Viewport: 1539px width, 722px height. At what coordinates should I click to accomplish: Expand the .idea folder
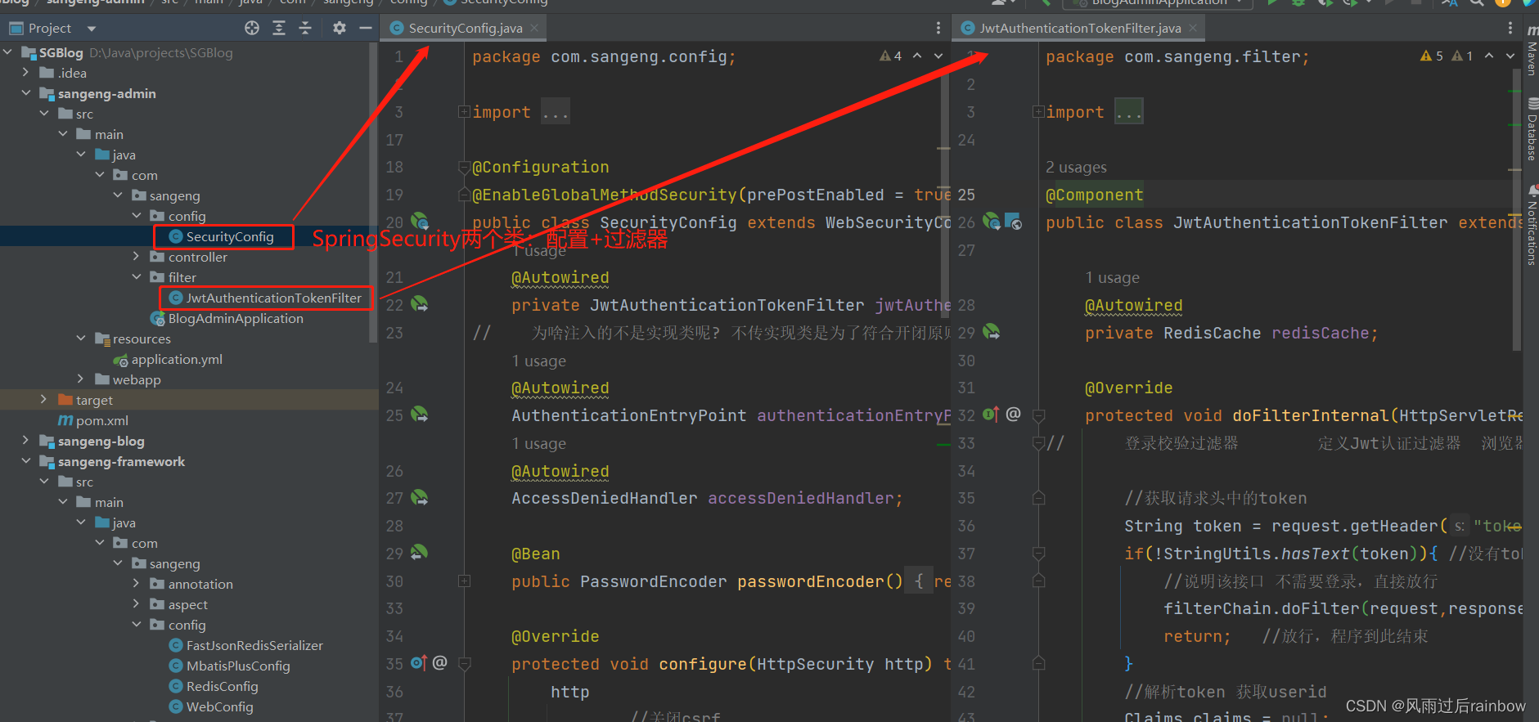point(25,73)
